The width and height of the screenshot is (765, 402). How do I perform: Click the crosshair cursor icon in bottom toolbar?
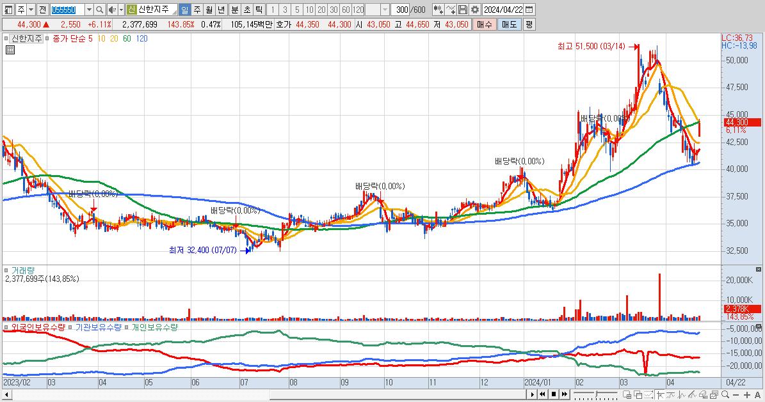(661, 394)
